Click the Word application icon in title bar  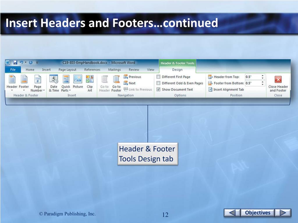click(8, 62)
